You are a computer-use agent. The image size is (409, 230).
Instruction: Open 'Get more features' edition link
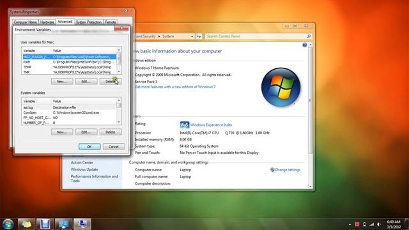(175, 87)
